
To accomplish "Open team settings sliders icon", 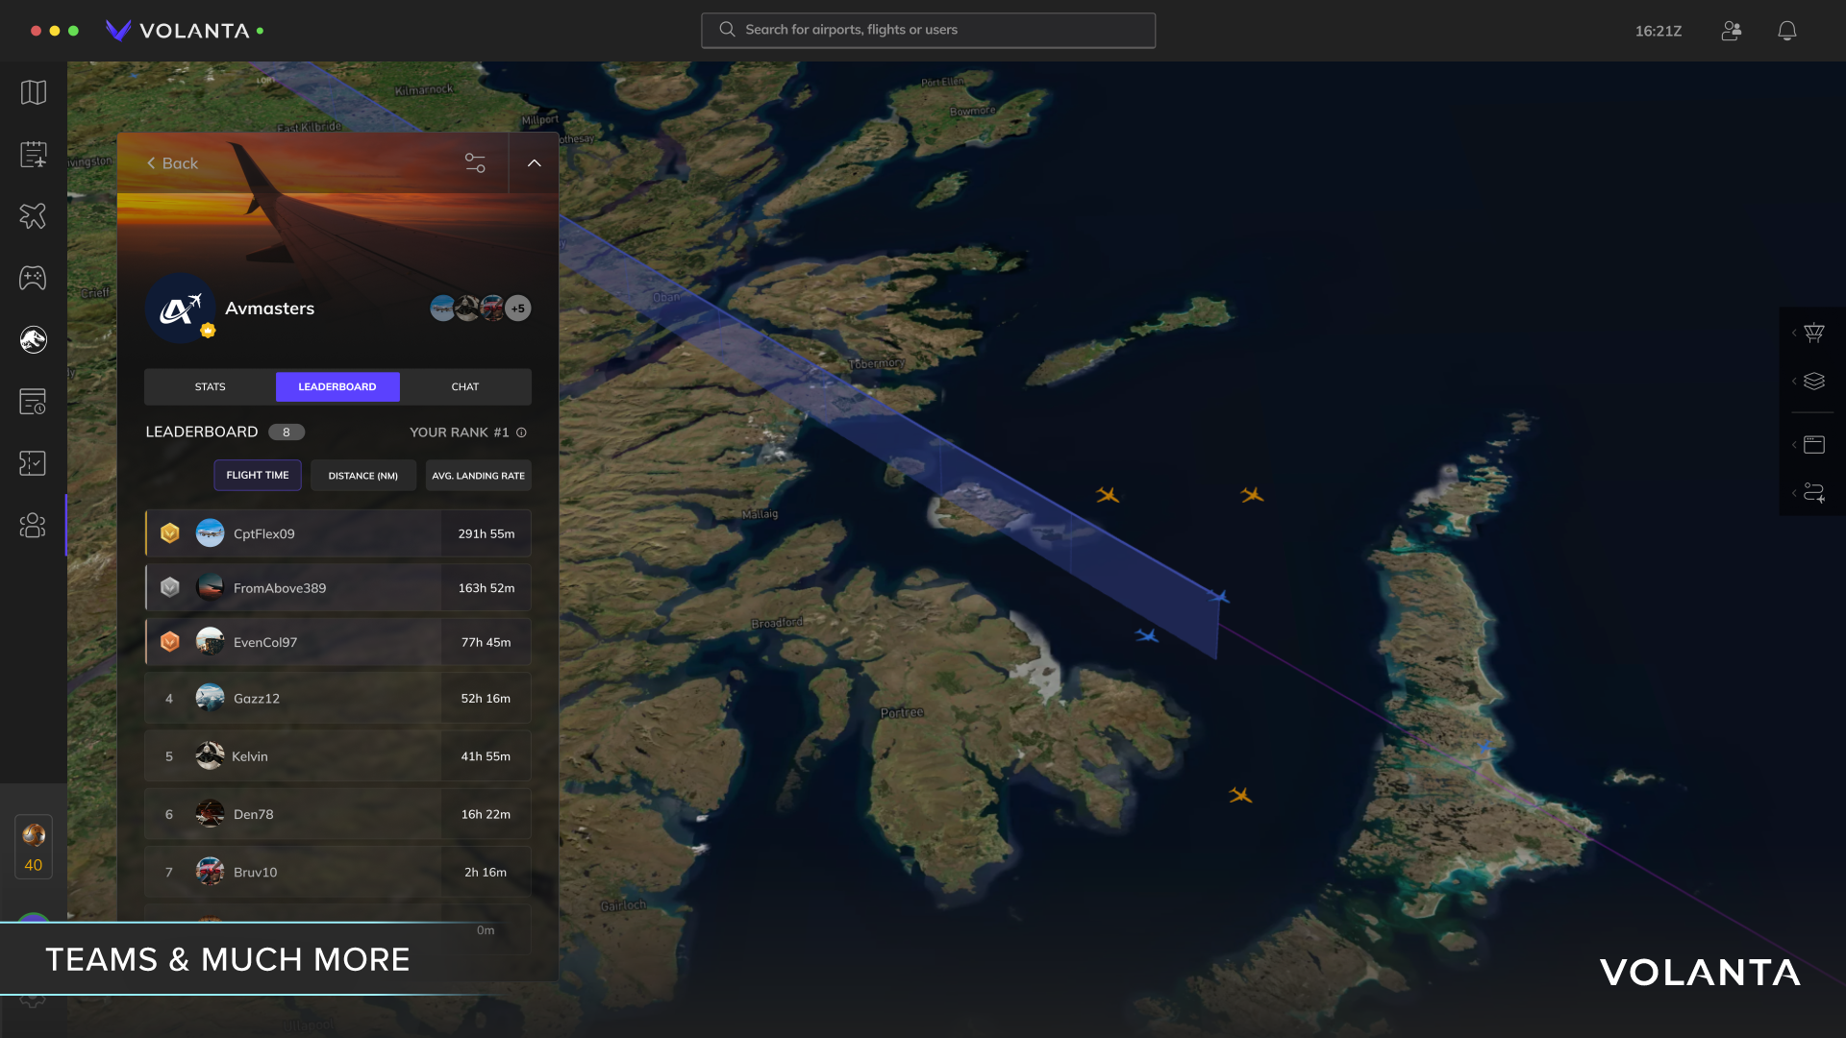I will (475, 162).
